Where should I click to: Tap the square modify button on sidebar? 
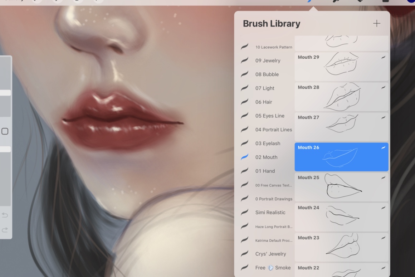[x=5, y=131]
